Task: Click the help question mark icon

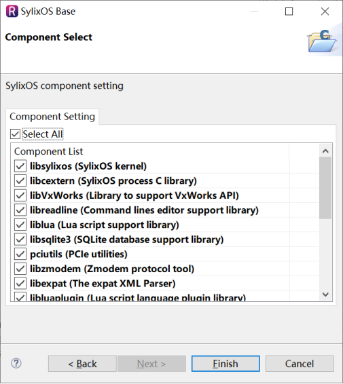Action: pos(16,364)
